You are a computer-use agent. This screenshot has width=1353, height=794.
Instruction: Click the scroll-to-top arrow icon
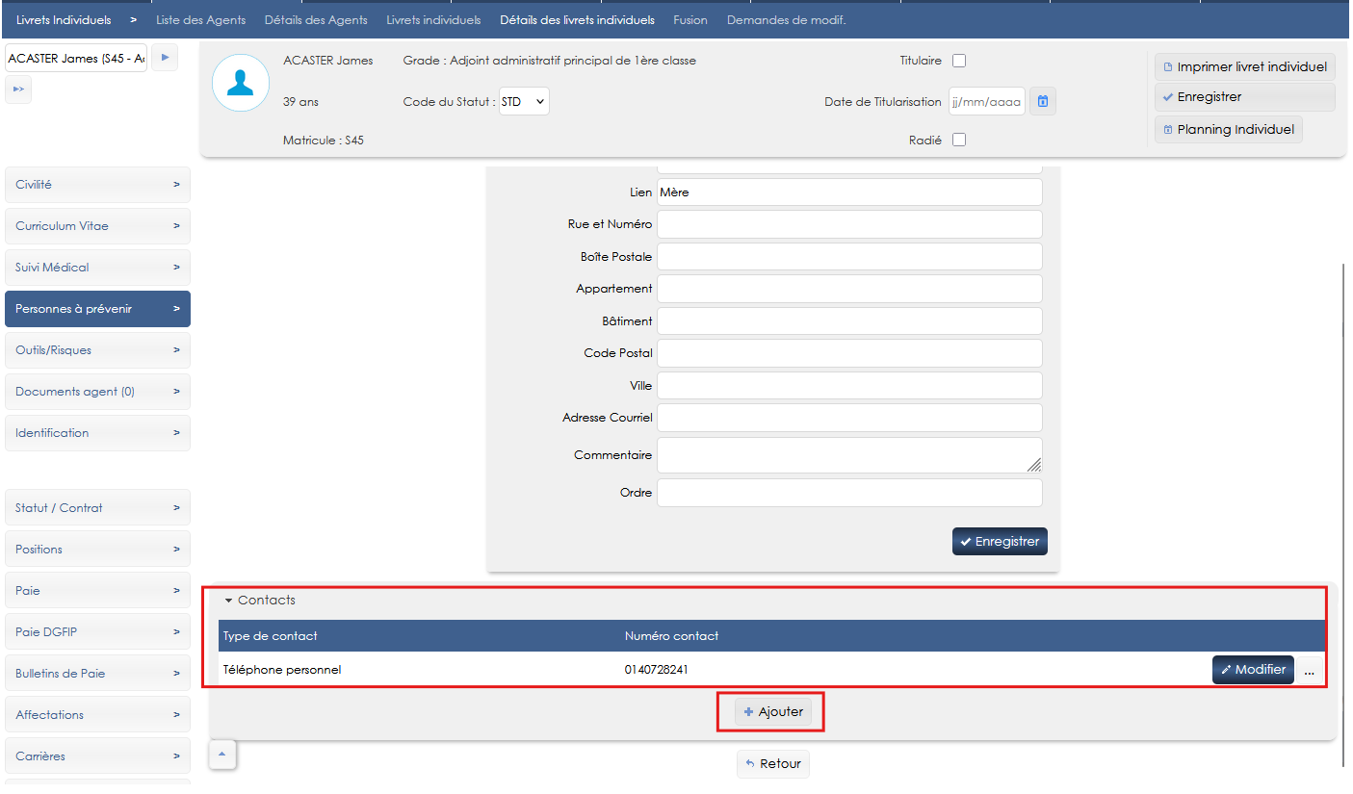222,755
